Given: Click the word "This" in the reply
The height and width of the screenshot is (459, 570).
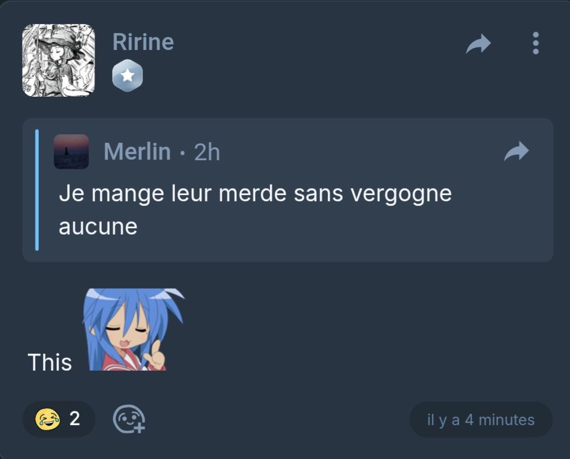Looking at the screenshot, I should [50, 362].
